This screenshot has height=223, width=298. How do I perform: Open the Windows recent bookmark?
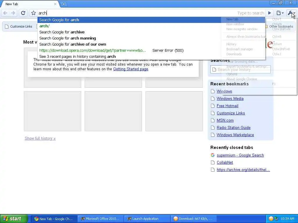(x=224, y=91)
